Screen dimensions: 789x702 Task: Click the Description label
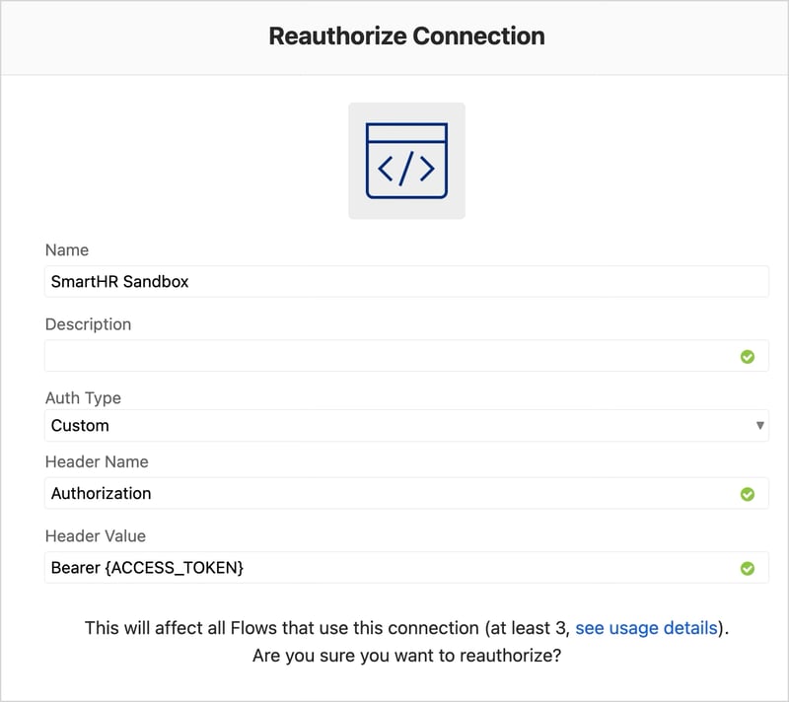(87, 323)
